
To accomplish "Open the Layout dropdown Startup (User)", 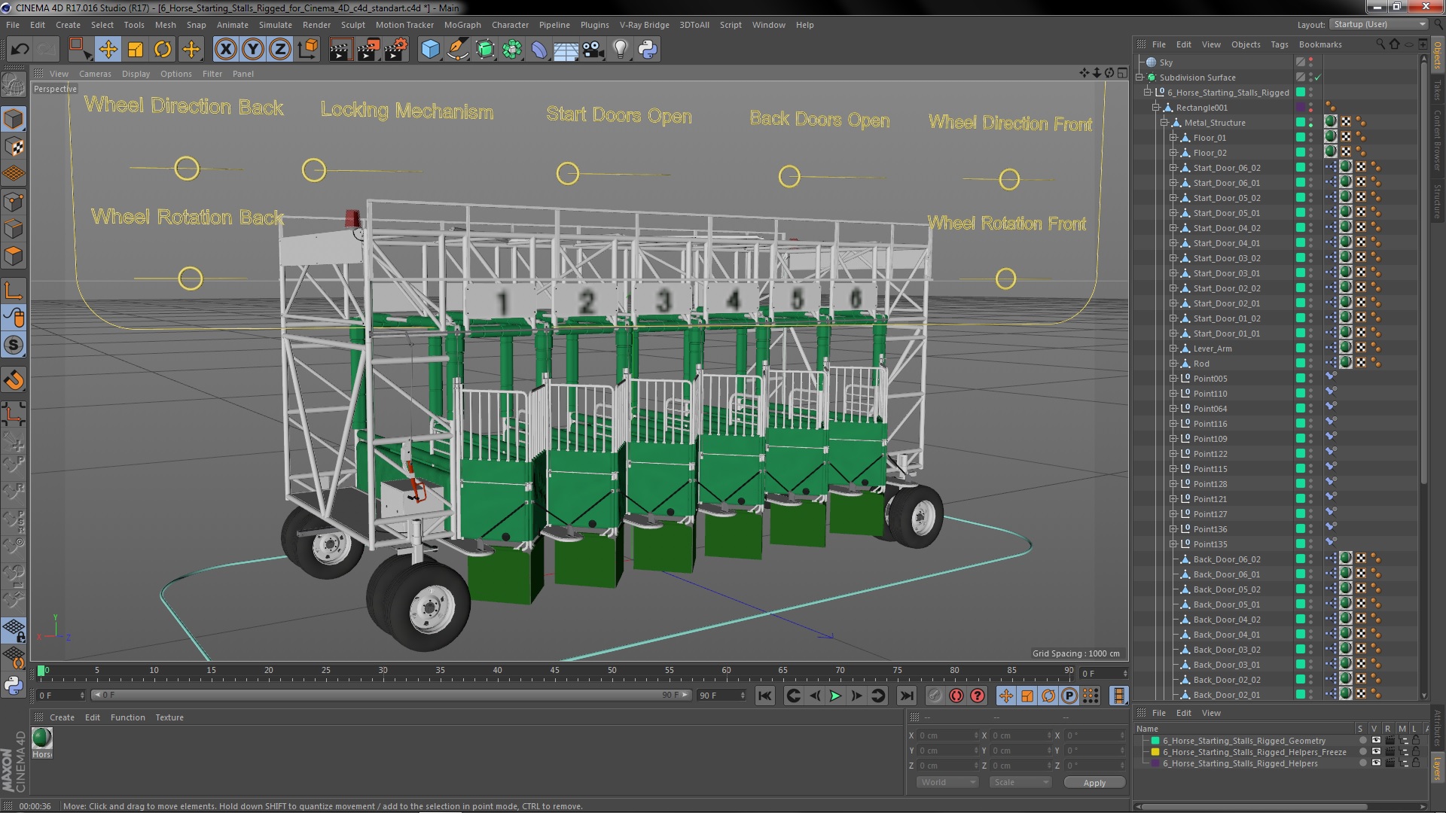I will [1377, 24].
